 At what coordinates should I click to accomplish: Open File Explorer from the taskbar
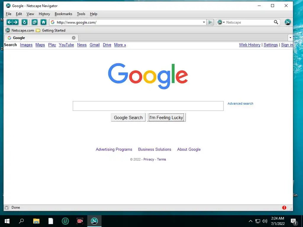(36, 221)
